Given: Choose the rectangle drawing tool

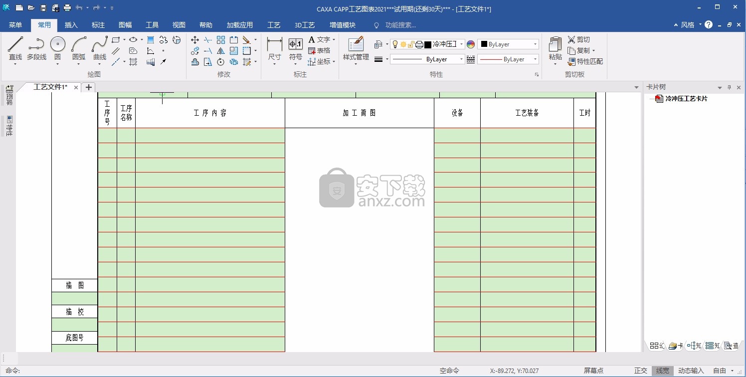Looking at the screenshot, I should point(116,39).
